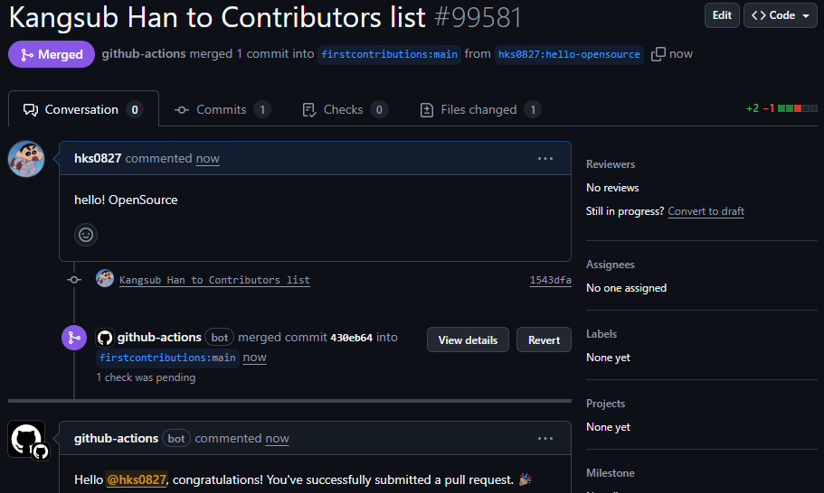Open options menu on github-actions comment
The image size is (824, 493).
point(545,439)
